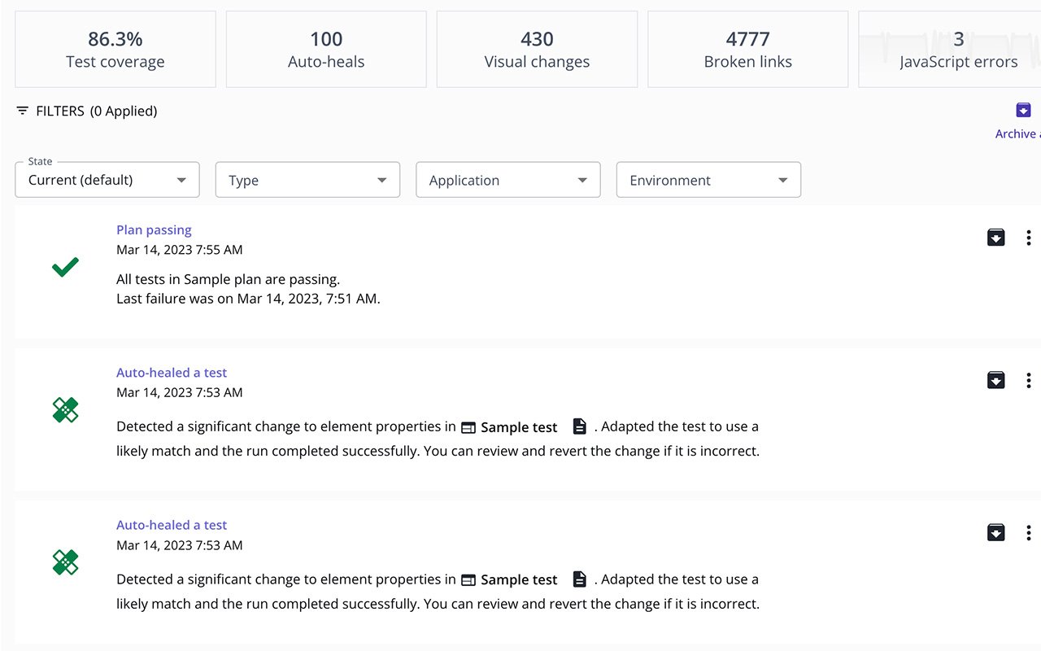
Task: Open more options for second Auto-healed insight
Action: 1028,532
